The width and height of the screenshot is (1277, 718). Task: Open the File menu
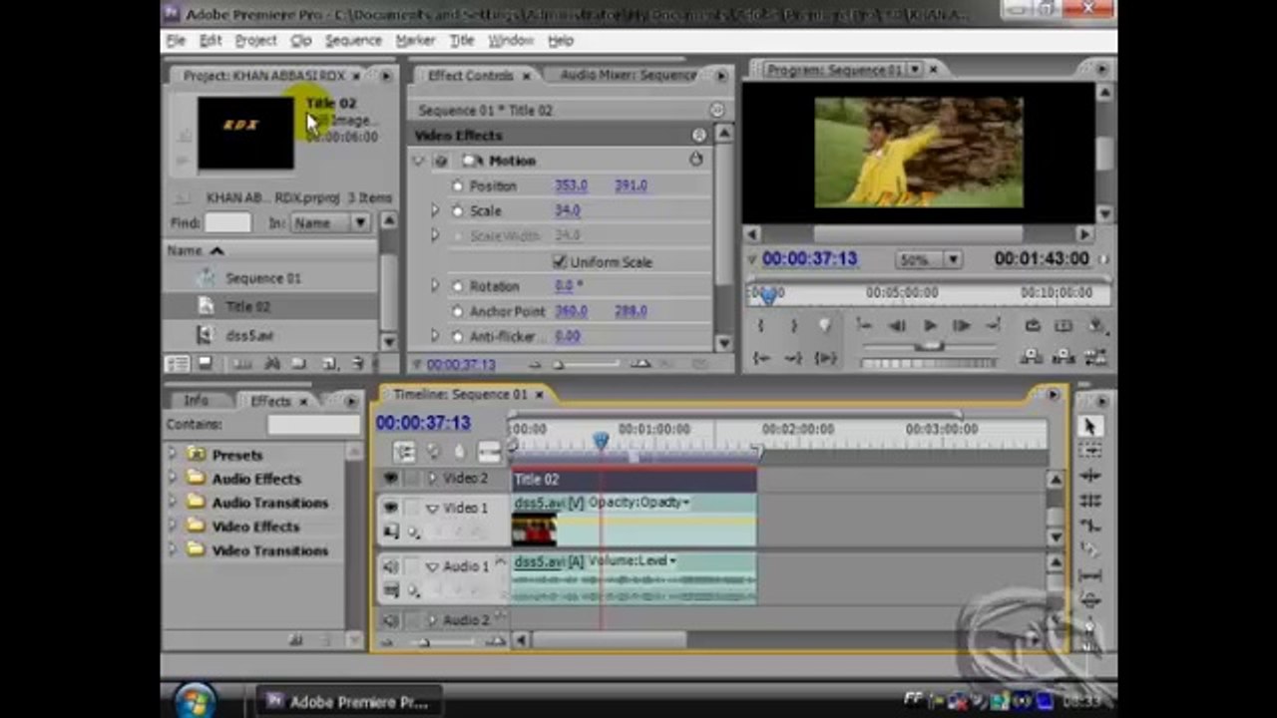tap(176, 40)
